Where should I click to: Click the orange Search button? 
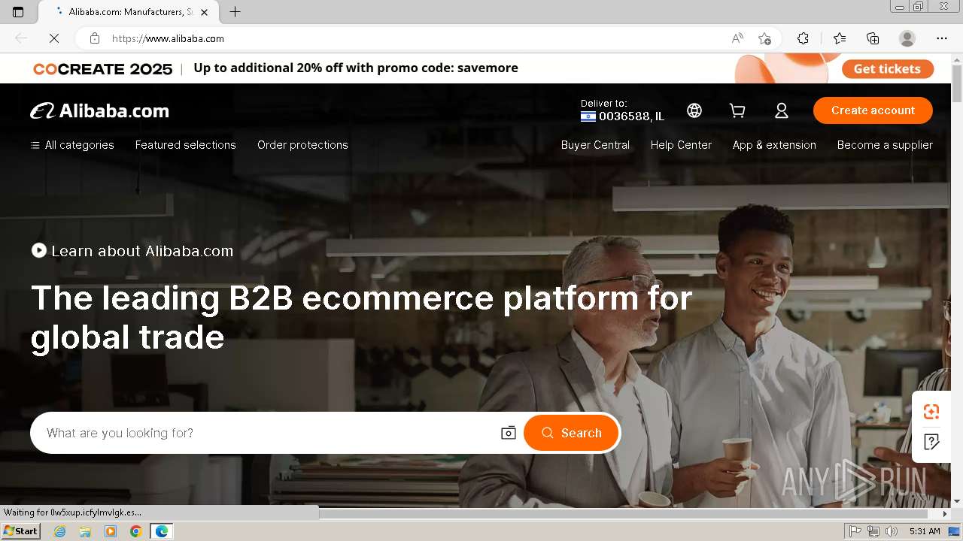(x=571, y=433)
